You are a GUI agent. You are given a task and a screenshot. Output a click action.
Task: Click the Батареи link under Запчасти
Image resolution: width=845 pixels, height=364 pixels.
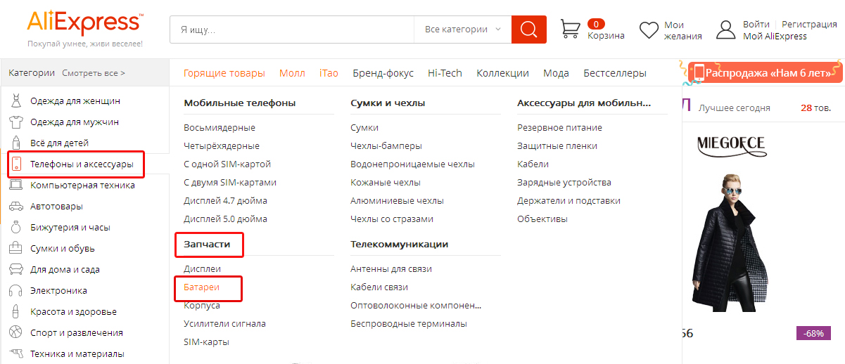pyautogui.click(x=202, y=287)
